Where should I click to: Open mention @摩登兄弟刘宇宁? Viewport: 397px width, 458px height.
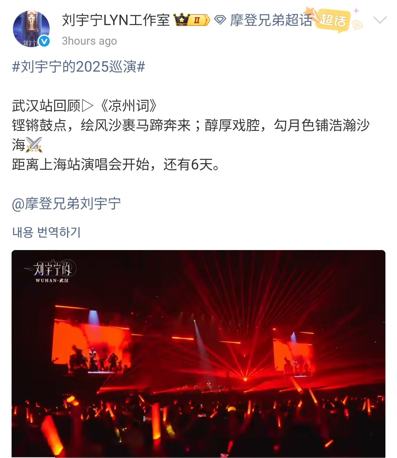(x=66, y=204)
